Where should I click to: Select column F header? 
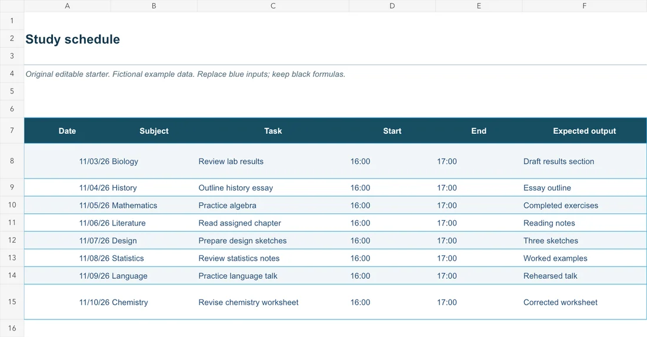tap(584, 6)
